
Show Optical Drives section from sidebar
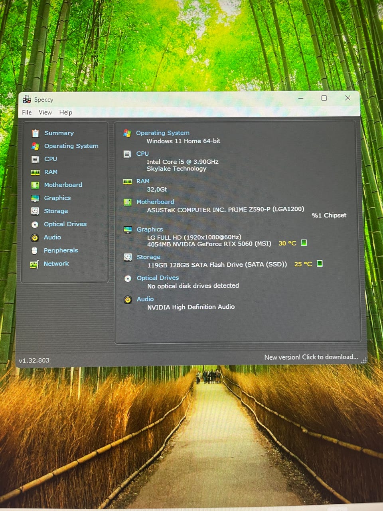click(65, 224)
